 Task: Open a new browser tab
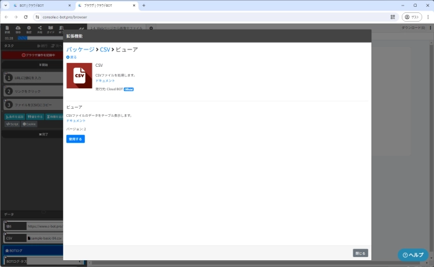(144, 5)
